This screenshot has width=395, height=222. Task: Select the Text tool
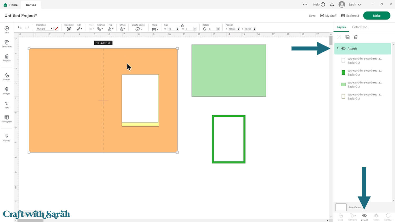click(7, 105)
